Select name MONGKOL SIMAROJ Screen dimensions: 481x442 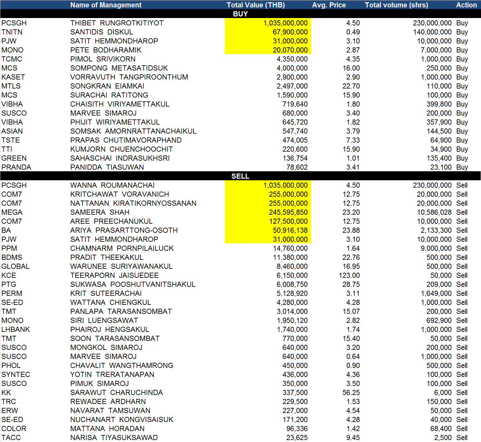106,347
